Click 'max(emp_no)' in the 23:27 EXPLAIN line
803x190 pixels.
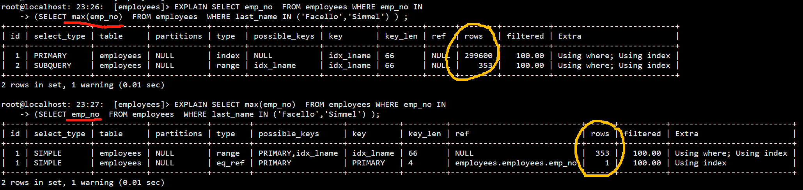[x=270, y=105]
